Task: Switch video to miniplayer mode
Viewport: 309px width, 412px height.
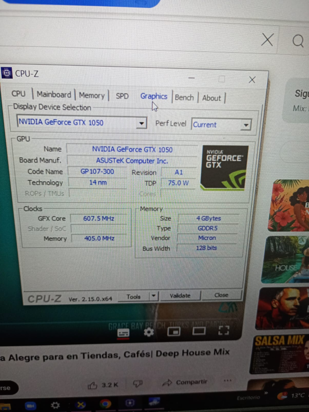Action: tap(174, 332)
